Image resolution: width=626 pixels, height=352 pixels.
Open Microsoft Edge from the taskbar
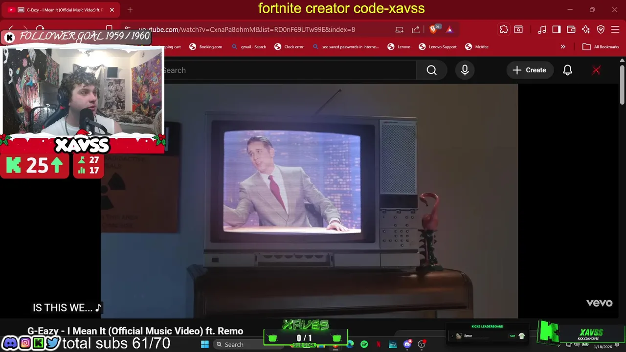point(350,345)
